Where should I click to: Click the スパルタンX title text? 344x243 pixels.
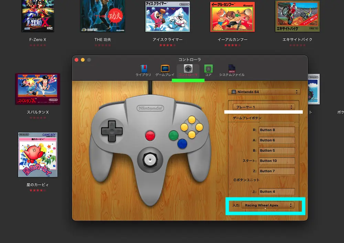click(38, 112)
